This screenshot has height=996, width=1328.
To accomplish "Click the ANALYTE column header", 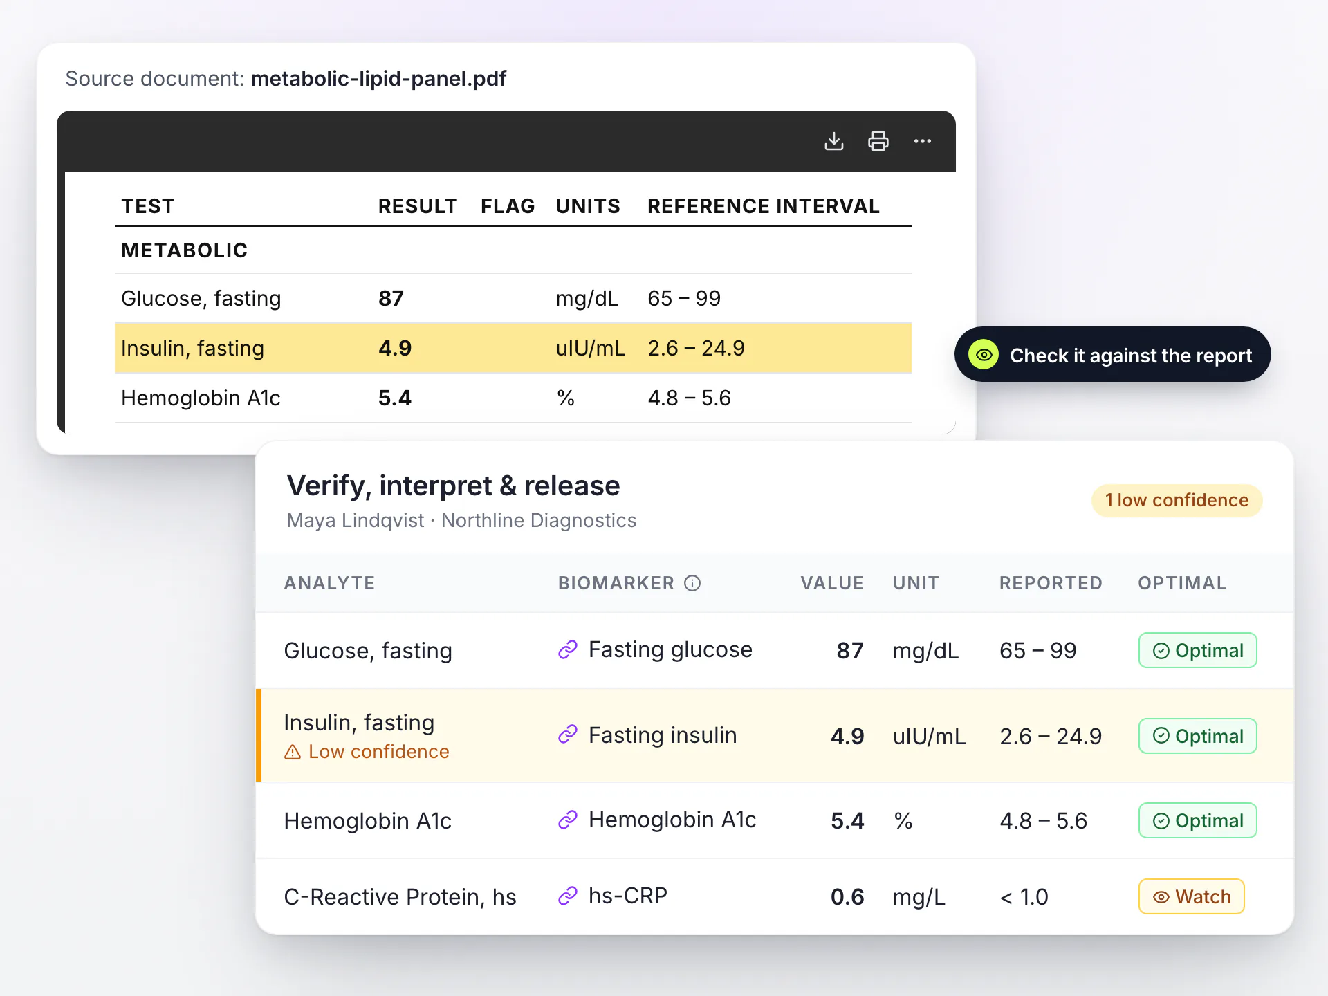I will click(x=329, y=583).
